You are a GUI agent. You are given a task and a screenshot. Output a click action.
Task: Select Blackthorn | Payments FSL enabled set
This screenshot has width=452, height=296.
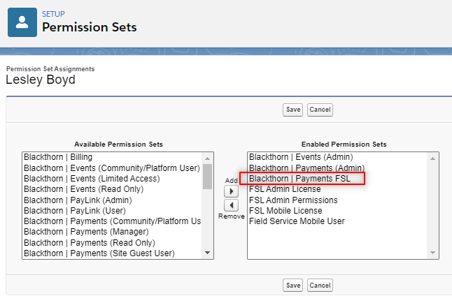pos(337,179)
